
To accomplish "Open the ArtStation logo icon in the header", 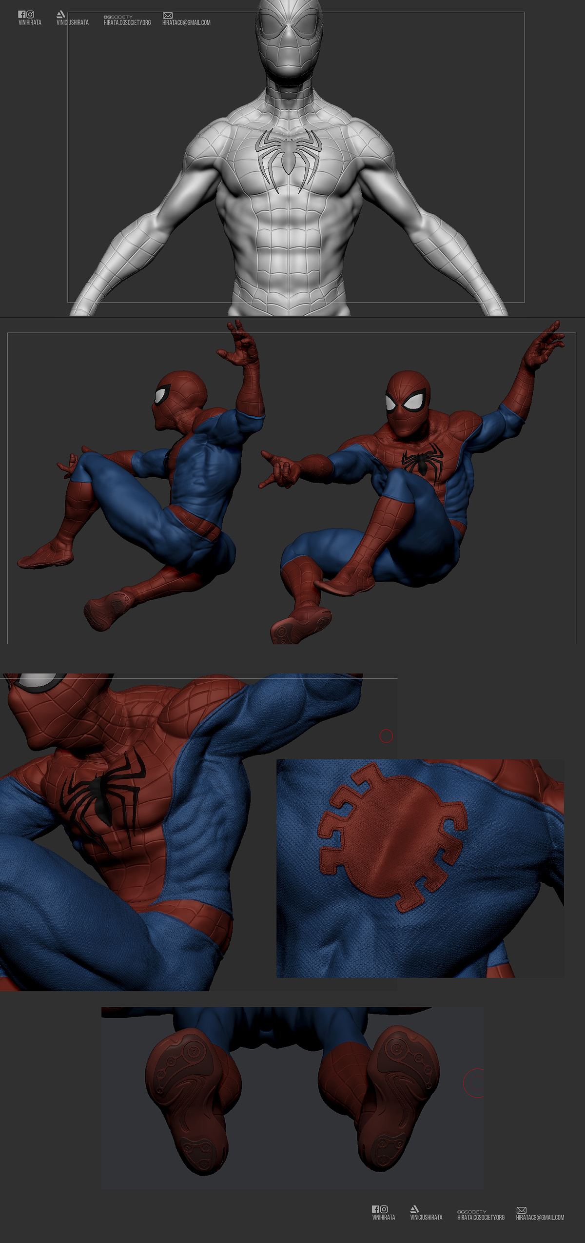I will [x=61, y=15].
